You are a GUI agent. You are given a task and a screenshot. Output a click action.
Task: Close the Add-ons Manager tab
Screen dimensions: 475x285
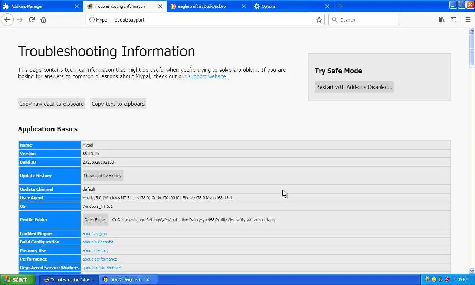[x=77, y=6]
